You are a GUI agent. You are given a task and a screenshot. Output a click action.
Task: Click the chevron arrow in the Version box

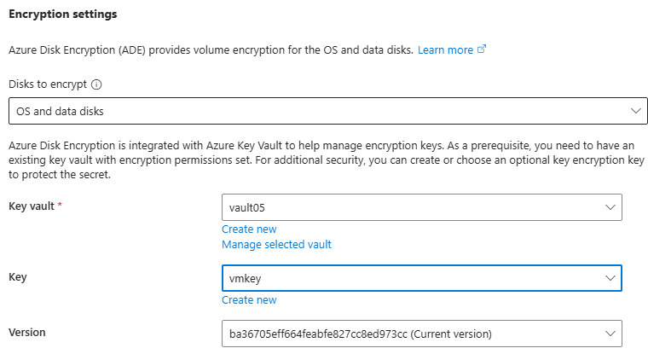[610, 333]
